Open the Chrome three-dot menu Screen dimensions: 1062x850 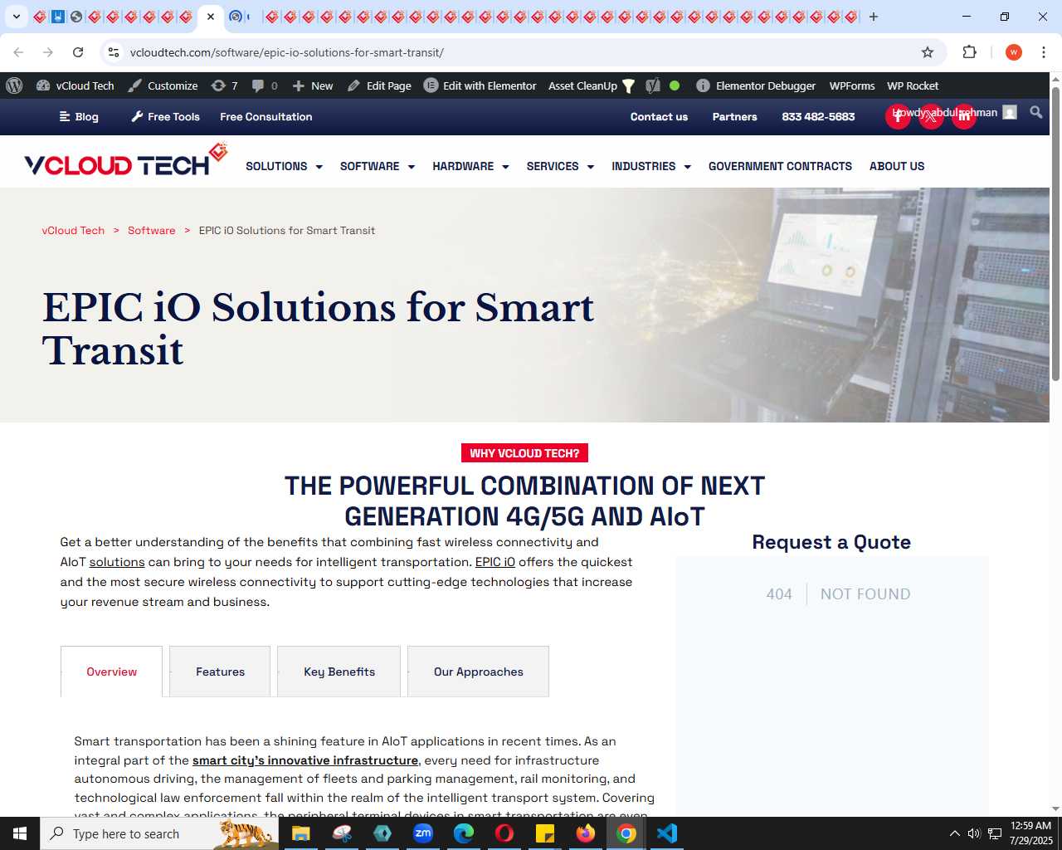coord(1044,52)
